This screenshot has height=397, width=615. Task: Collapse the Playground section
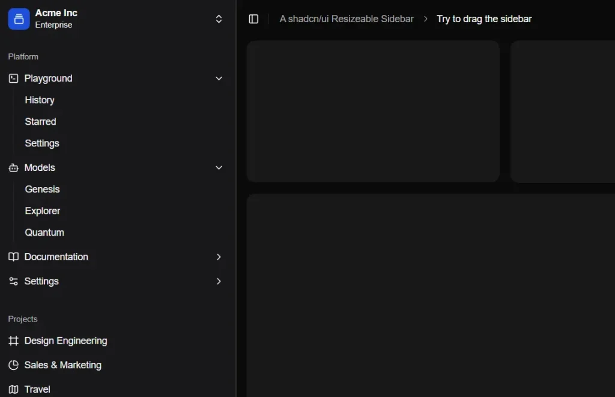point(219,78)
